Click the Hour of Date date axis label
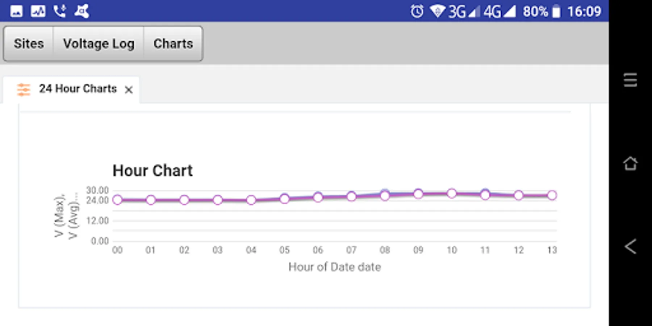The image size is (652, 326). pyautogui.click(x=335, y=267)
